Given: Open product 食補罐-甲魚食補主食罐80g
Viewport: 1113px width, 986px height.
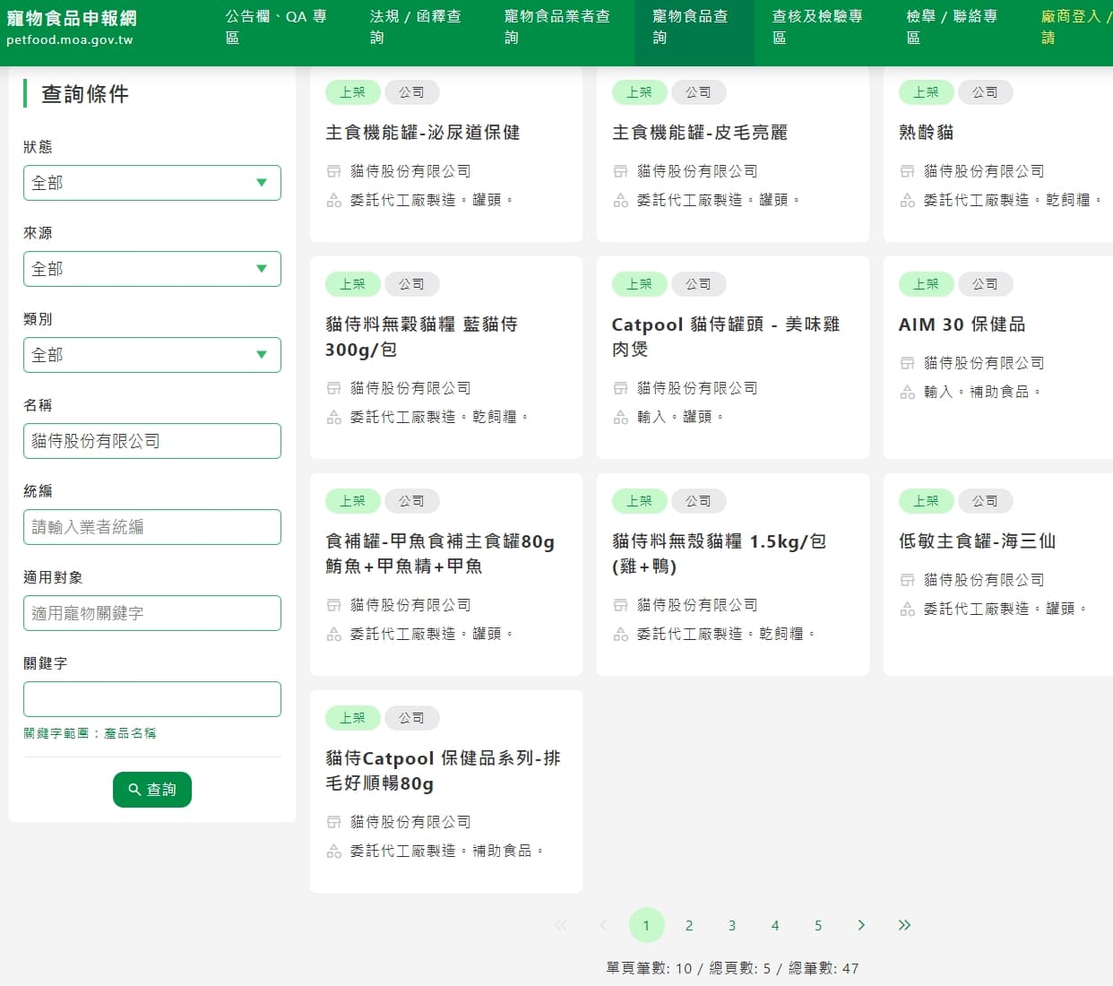Looking at the screenshot, I should tap(440, 554).
